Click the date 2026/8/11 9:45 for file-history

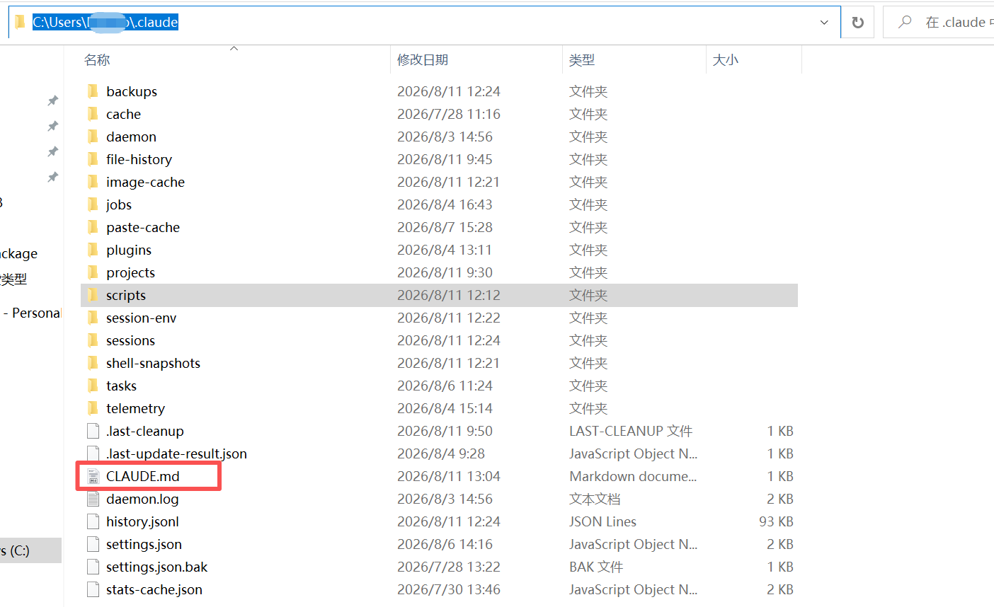[x=445, y=159]
